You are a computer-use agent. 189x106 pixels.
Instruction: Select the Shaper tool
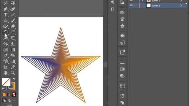tap(5, 26)
